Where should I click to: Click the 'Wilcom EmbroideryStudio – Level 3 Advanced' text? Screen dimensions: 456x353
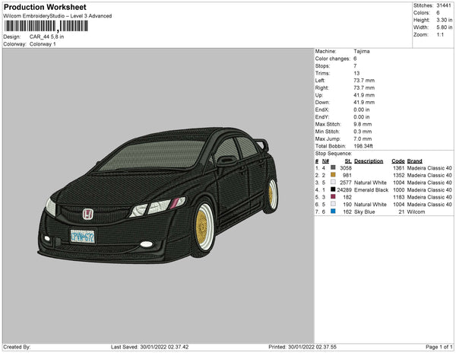click(x=58, y=16)
